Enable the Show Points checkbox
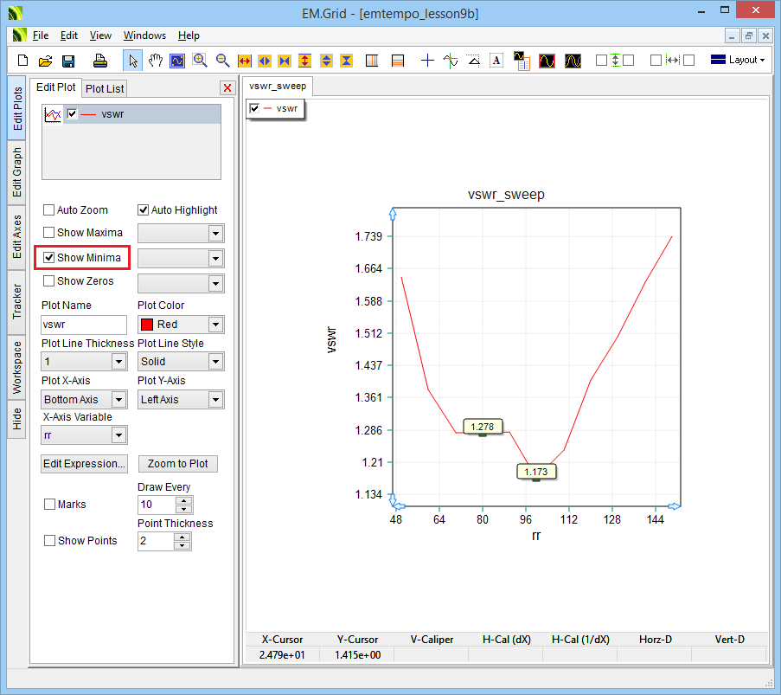781x695 pixels. 49,541
